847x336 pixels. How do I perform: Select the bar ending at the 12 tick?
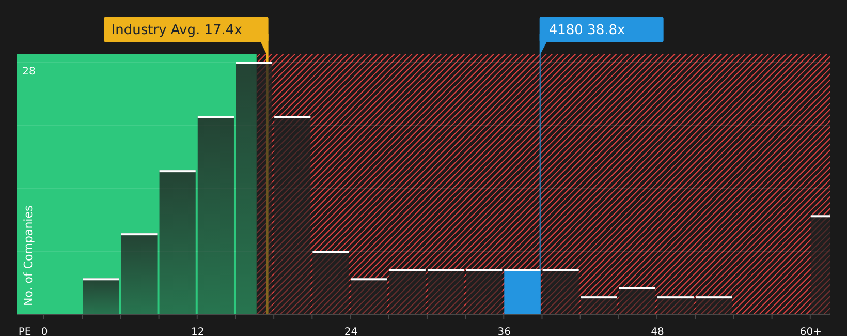click(x=178, y=242)
